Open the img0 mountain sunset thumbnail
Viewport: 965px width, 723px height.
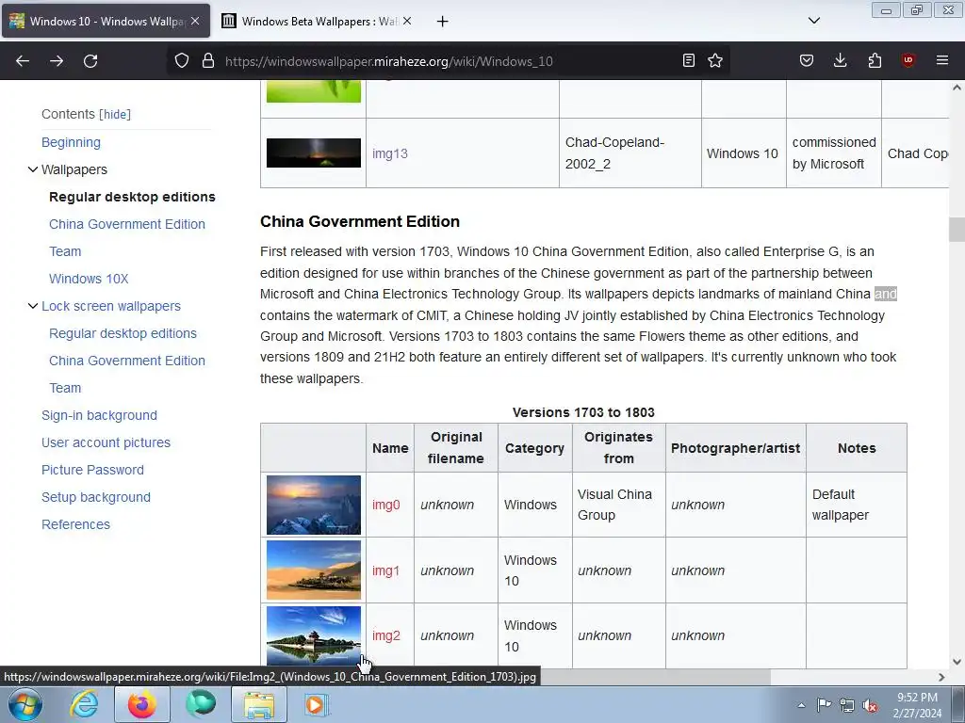pyautogui.click(x=313, y=505)
